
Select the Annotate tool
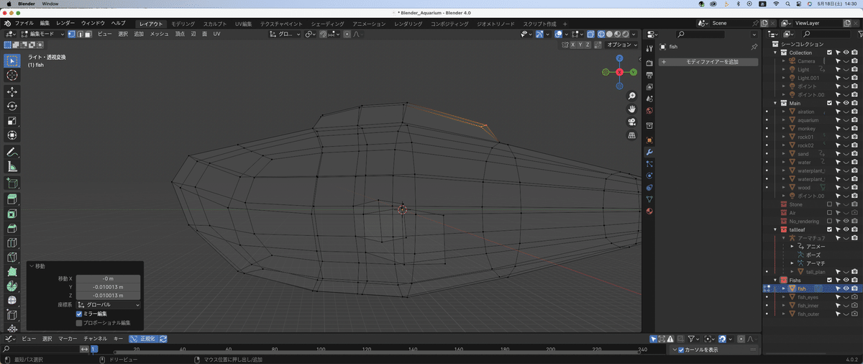pos(12,153)
